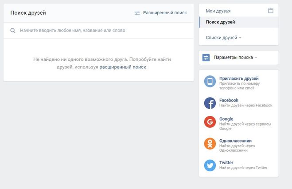
Task: Click the phone invite icon
Action: (210, 81)
